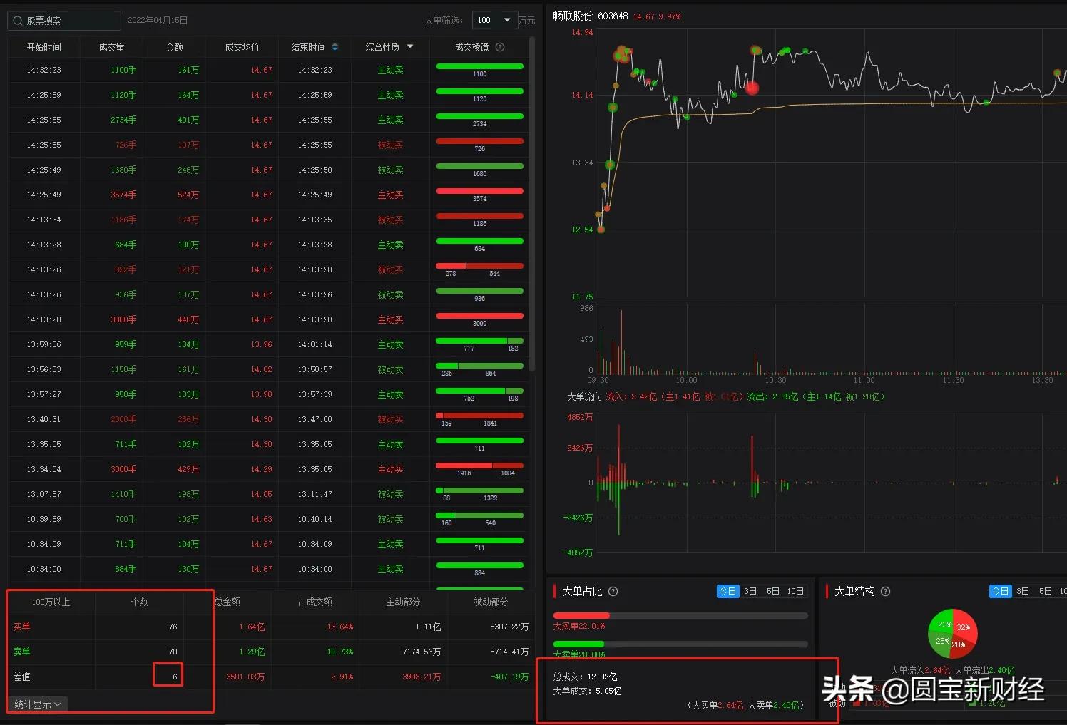The image size is (1067, 725).
Task: Click the -407.19万 passive difference value
Action: 510,677
